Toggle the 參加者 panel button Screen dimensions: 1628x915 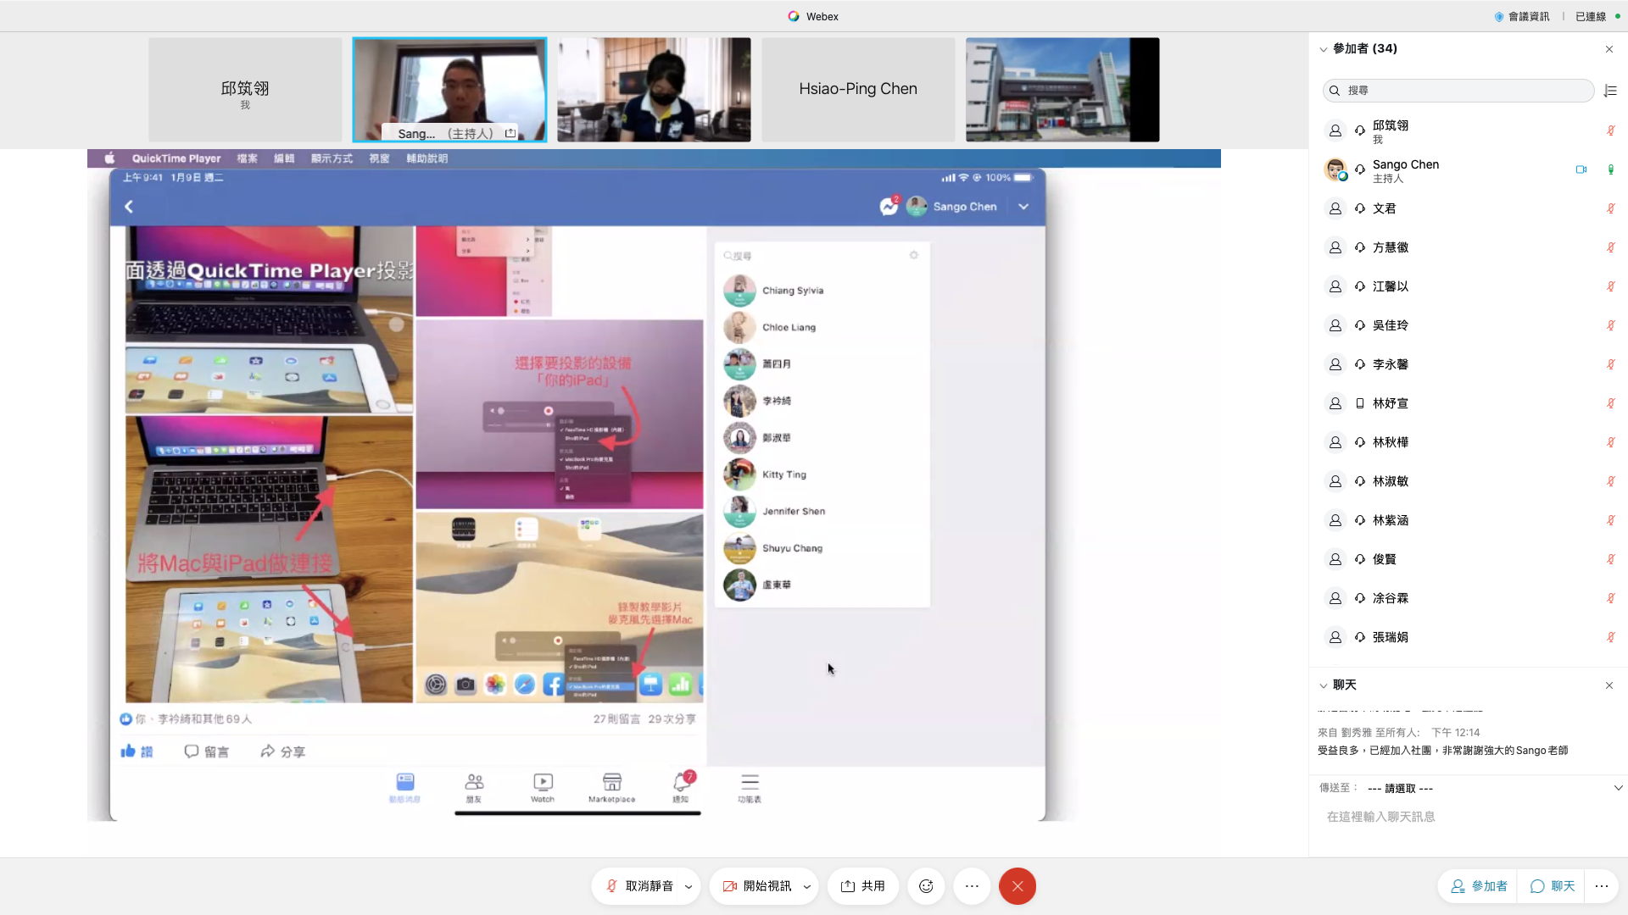coord(1479,886)
